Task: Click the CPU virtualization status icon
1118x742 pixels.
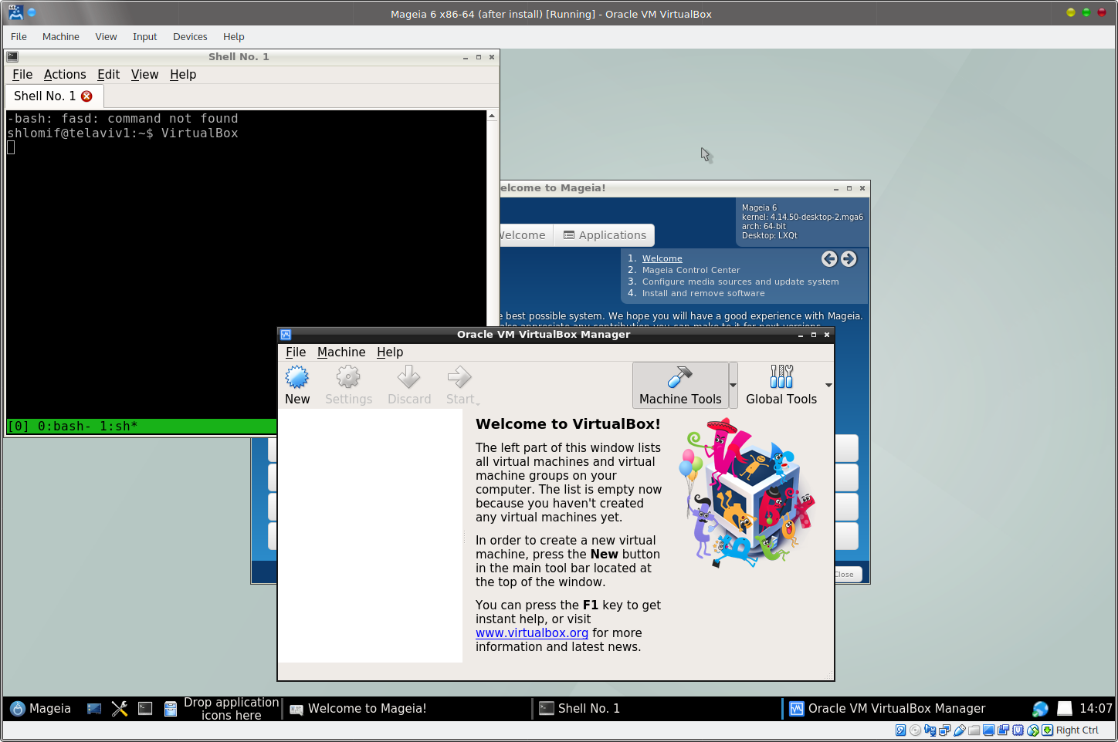Action: point(1018,730)
